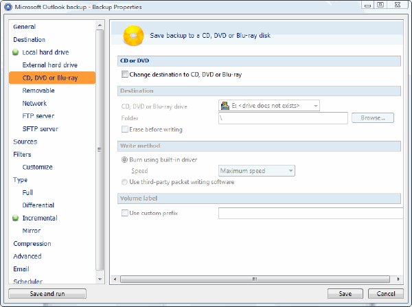Open the CD, DVD or Blu-ray drive dropdown

click(269, 106)
